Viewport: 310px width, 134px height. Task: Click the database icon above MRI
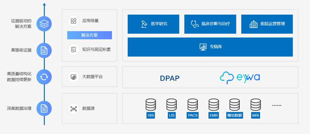pyautogui.click(x=256, y=105)
